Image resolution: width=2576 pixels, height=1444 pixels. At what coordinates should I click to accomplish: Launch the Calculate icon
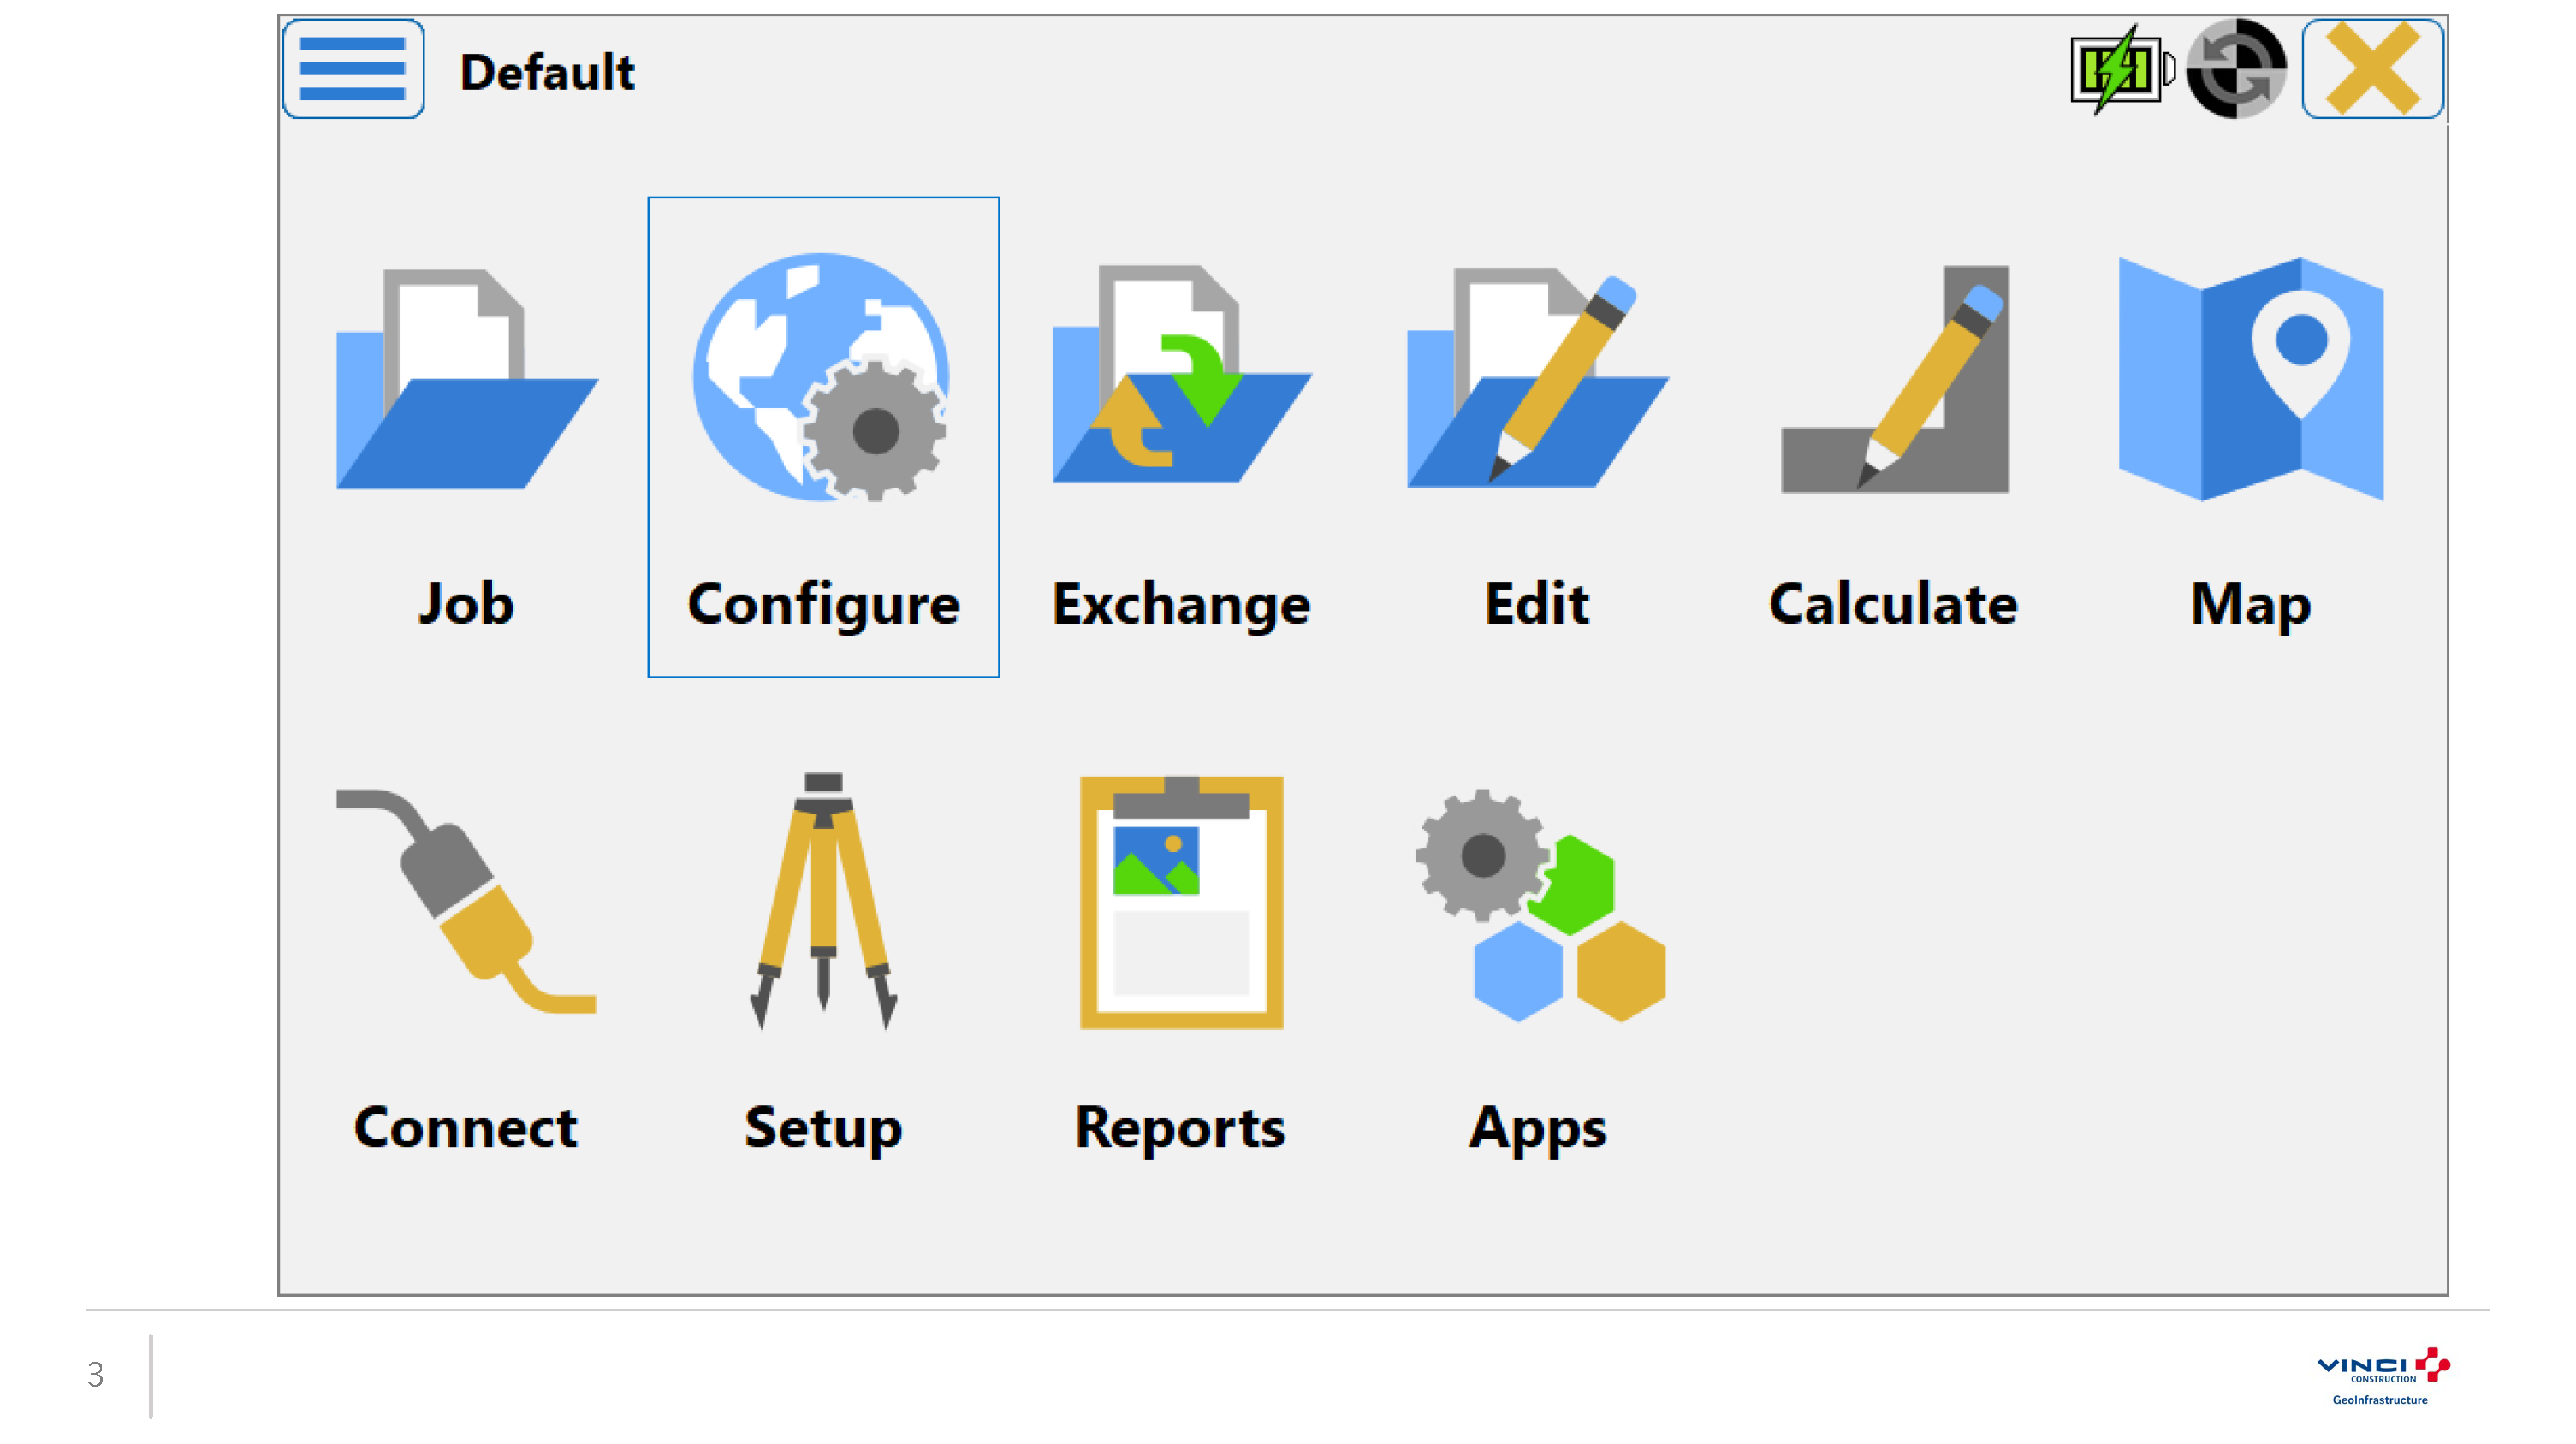click(x=1895, y=379)
